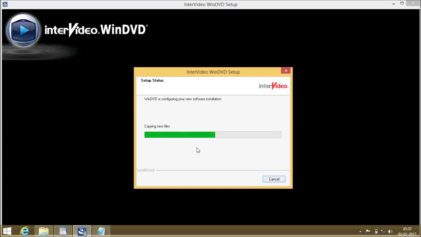Open volume speaker icon in tray
Screen dimensions: 421x237
pyautogui.click(x=390, y=231)
